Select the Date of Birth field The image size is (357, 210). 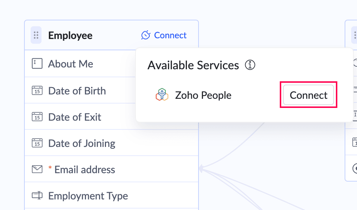click(80, 90)
